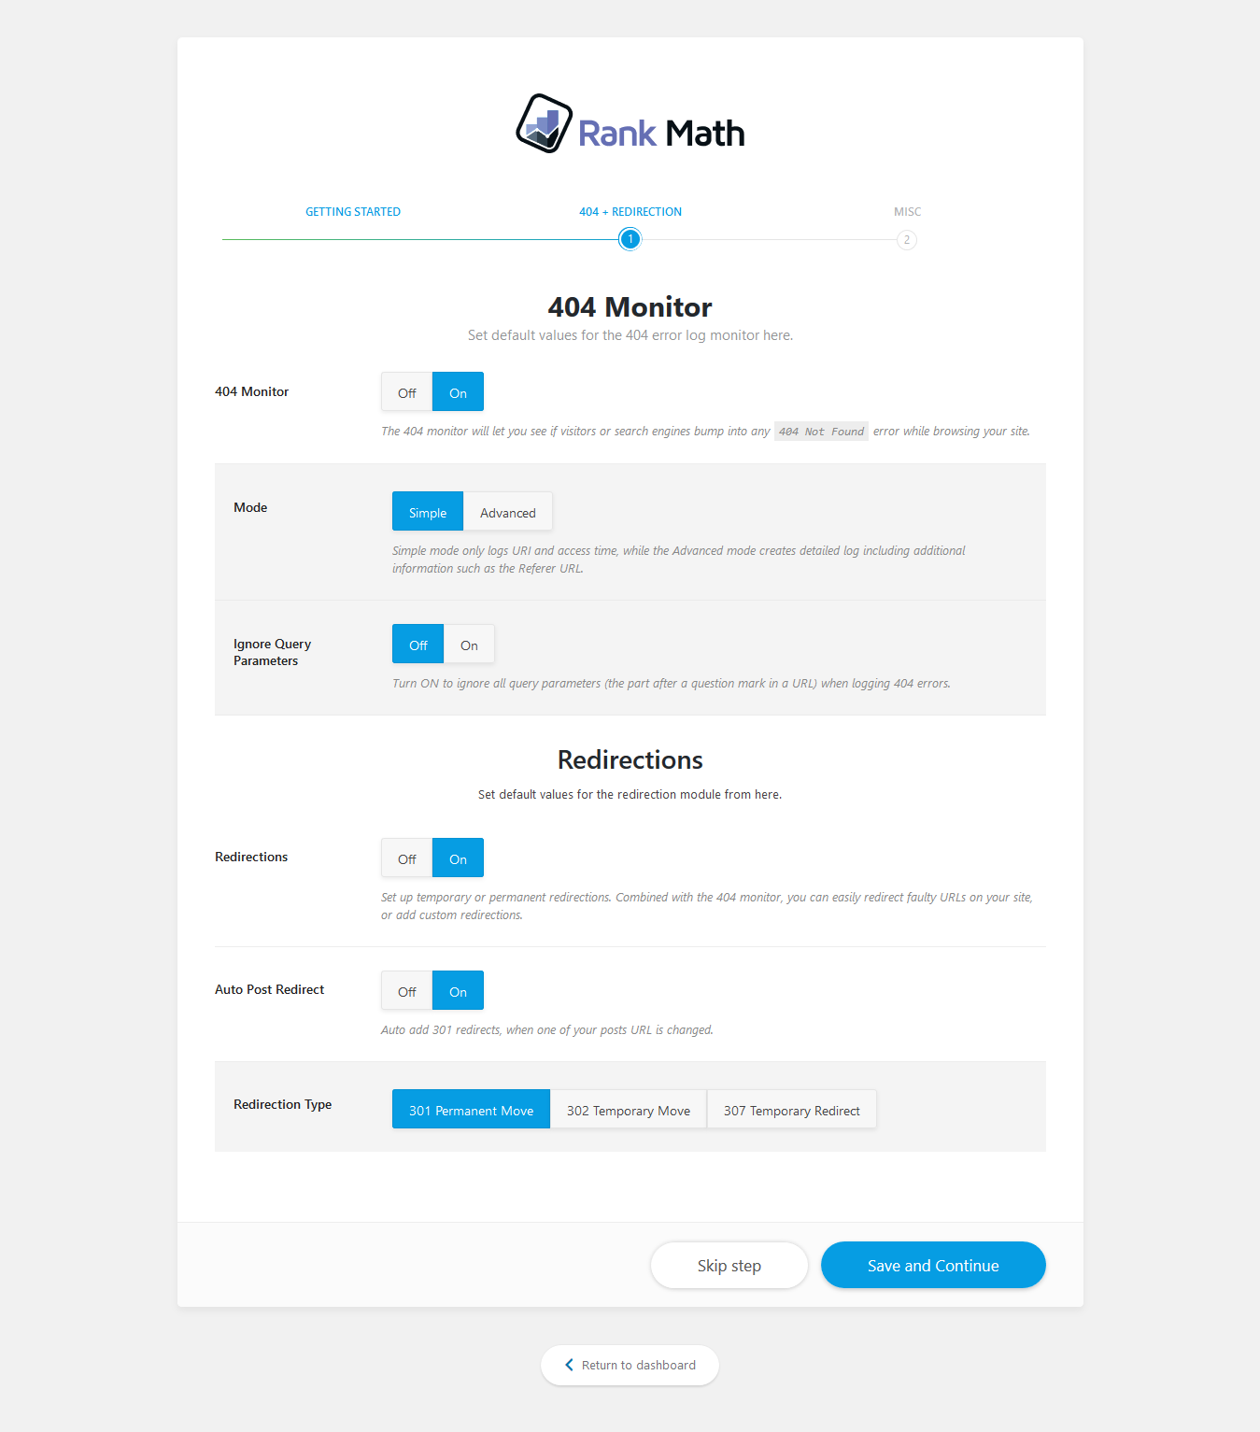Click the Skip step button
This screenshot has width=1260, height=1432.
(x=729, y=1265)
